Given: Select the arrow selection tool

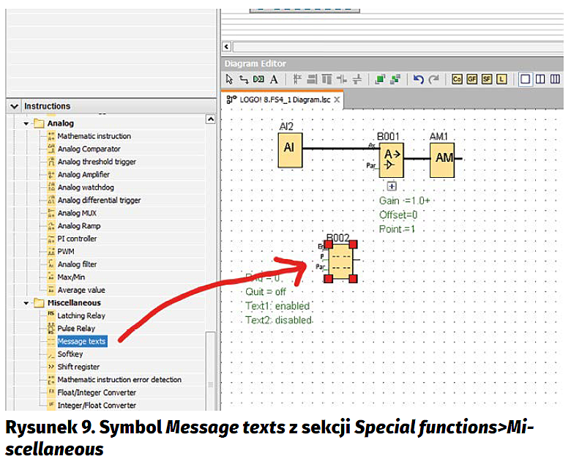Looking at the screenshot, I should (x=229, y=79).
